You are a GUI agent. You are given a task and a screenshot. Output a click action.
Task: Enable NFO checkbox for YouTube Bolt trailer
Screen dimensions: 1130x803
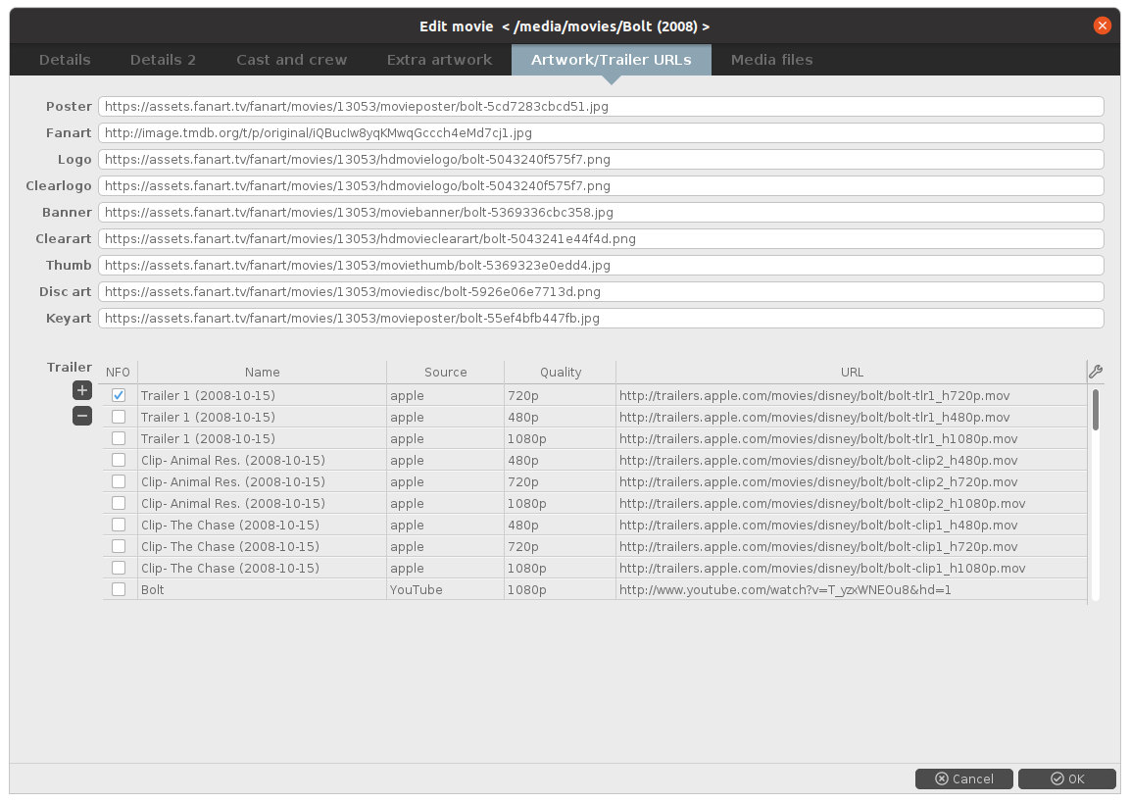119,589
